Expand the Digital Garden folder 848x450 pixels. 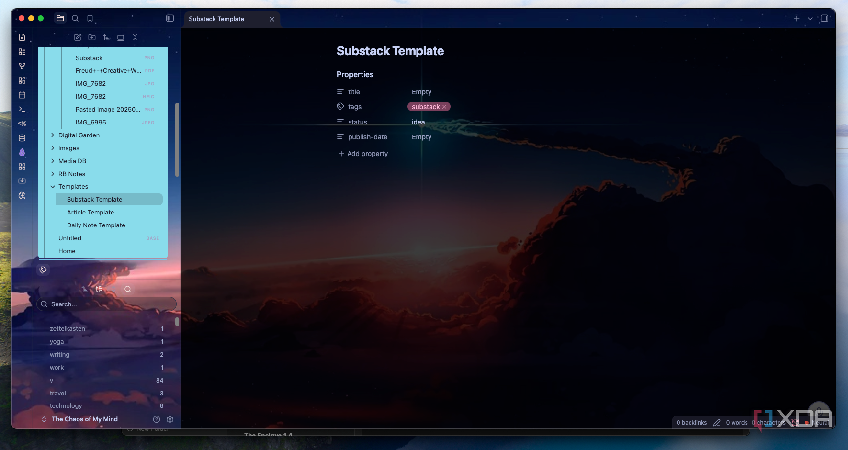point(53,135)
